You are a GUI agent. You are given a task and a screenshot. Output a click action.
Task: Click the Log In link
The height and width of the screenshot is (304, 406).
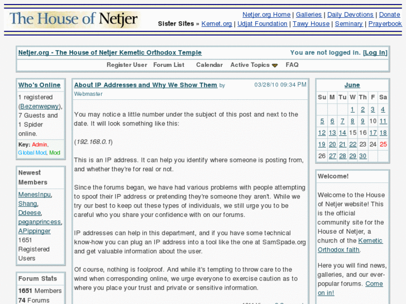click(375, 52)
